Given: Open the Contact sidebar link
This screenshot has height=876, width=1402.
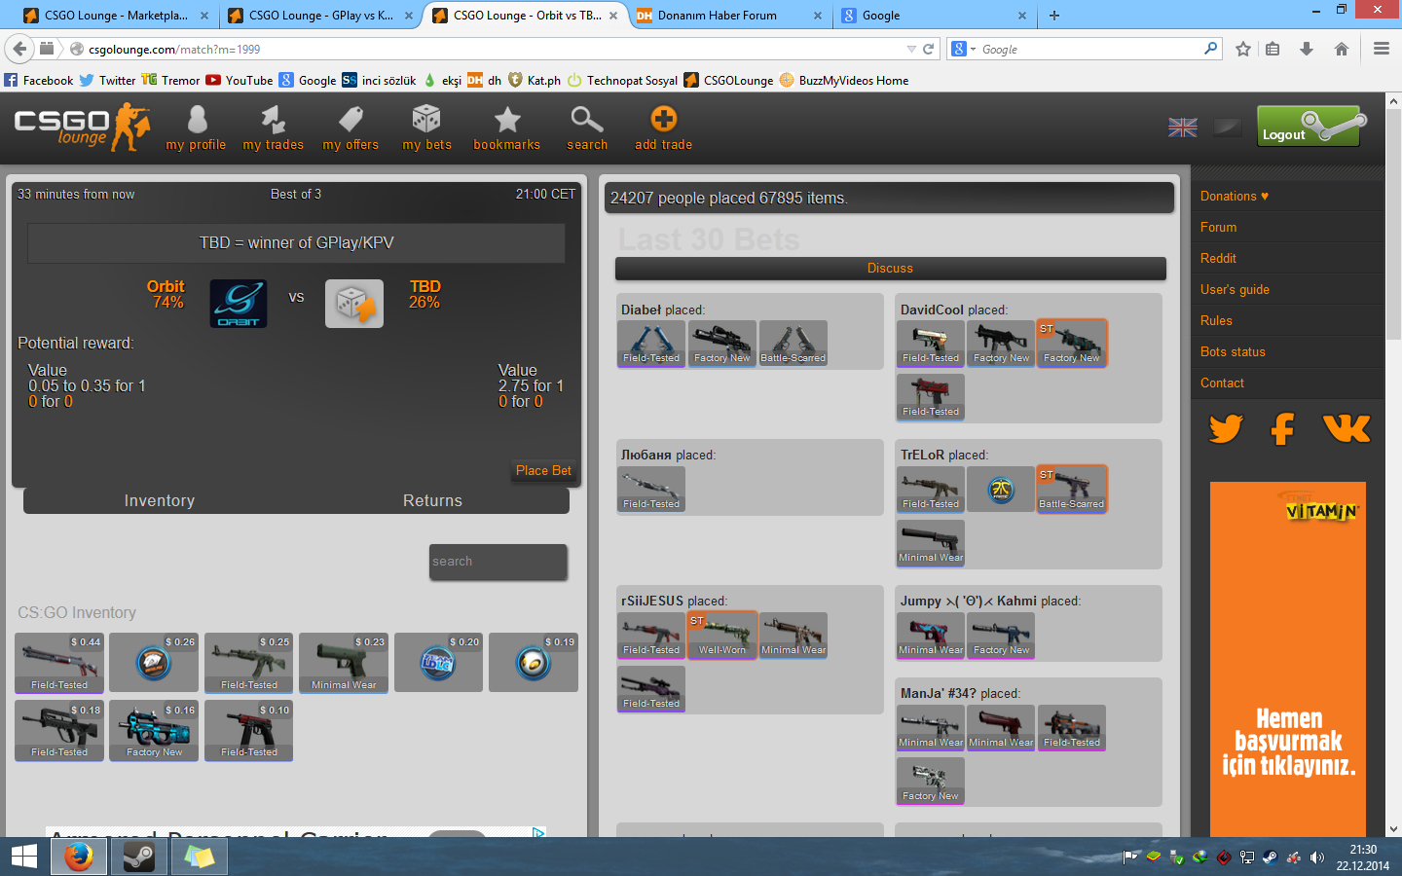Looking at the screenshot, I should pyautogui.click(x=1222, y=383).
